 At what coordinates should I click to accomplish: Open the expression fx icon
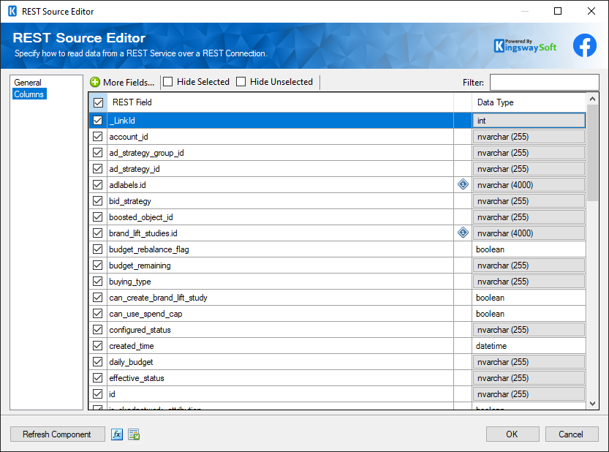(x=117, y=434)
